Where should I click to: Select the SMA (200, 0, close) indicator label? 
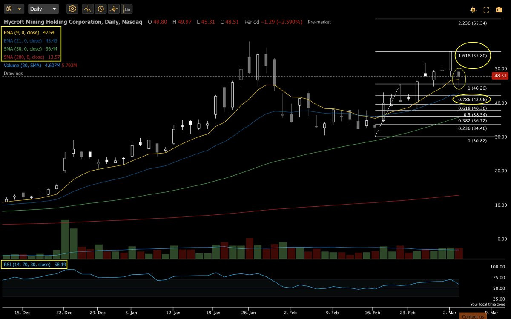25,57
